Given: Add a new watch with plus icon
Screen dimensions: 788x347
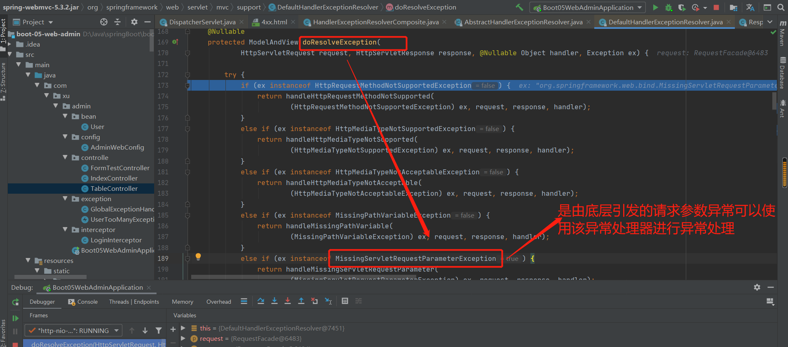Looking at the screenshot, I should click(x=173, y=329).
